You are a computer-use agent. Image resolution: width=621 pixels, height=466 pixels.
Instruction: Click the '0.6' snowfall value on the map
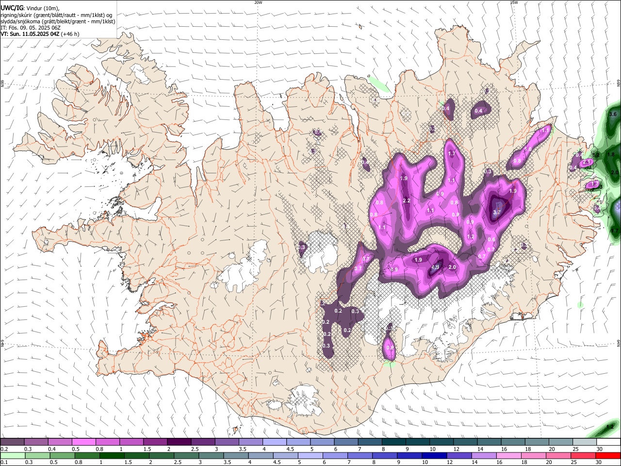pos(491,240)
